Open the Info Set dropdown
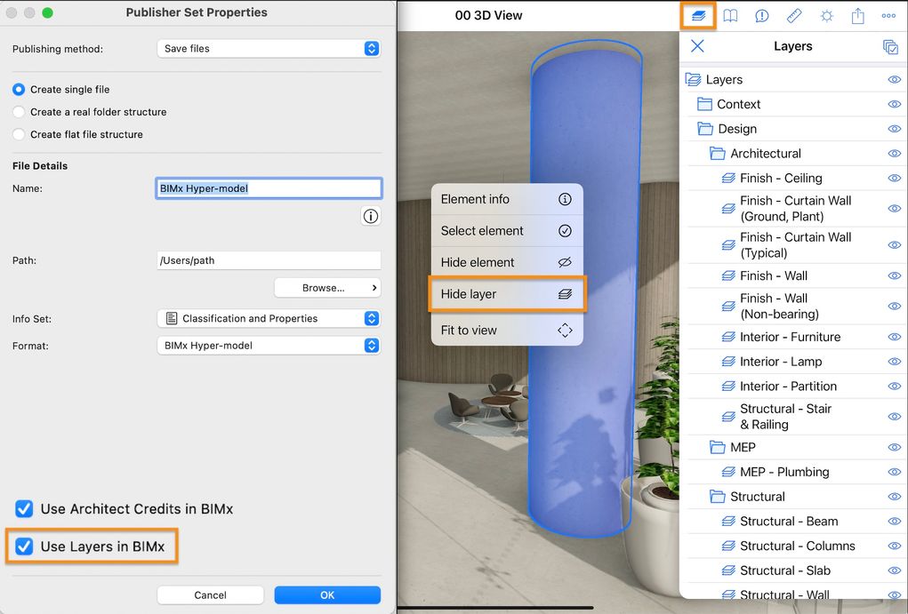The width and height of the screenshot is (908, 614). pos(269,318)
